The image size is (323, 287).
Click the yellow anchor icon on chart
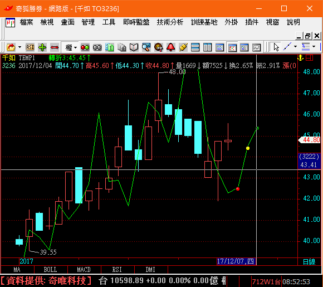pyautogui.click(x=301, y=58)
